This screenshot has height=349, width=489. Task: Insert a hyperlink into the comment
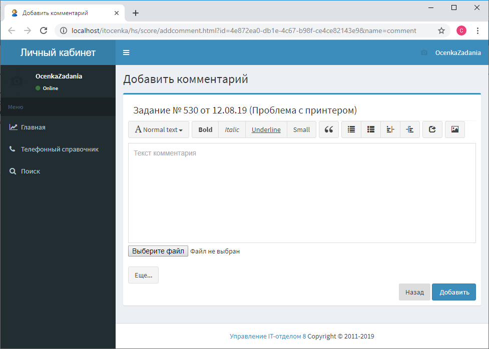point(432,129)
